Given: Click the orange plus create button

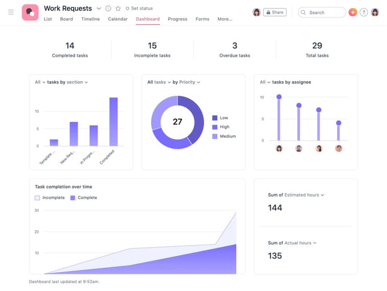Looking at the screenshot, I should coord(353,12).
